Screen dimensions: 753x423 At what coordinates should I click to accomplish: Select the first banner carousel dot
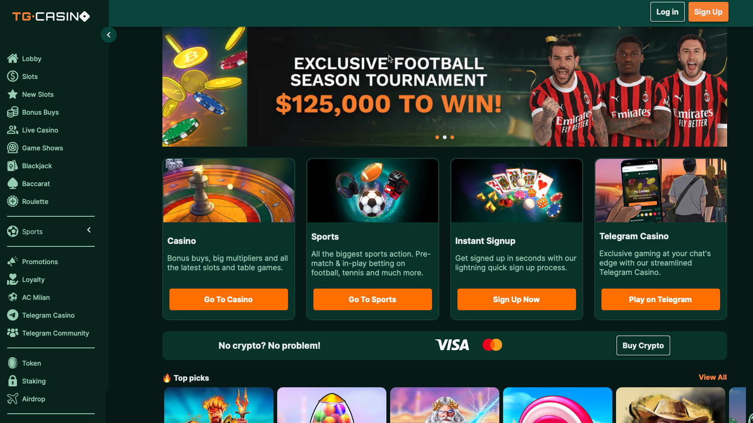click(437, 137)
